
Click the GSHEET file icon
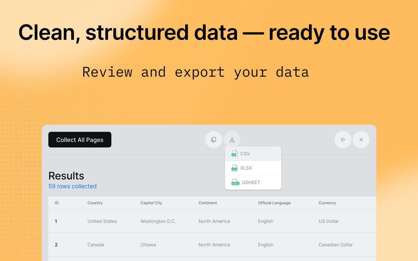[234, 182]
